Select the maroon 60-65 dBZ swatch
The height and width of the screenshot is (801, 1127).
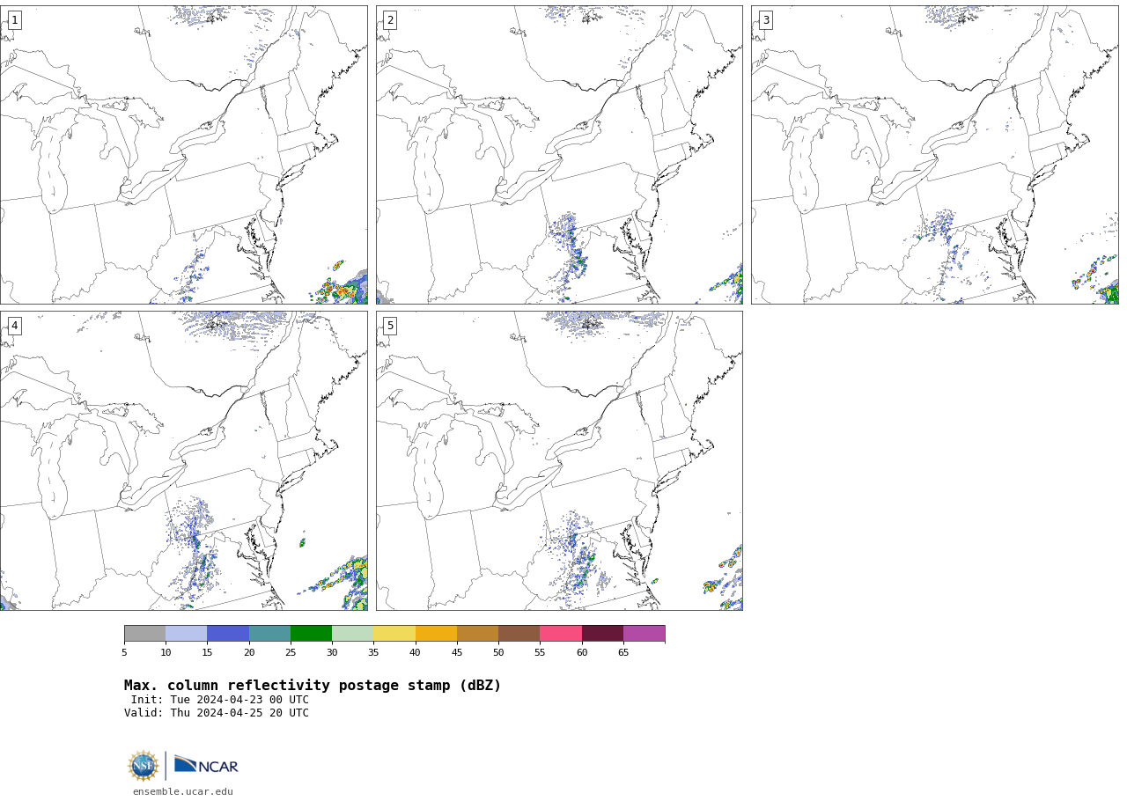pyautogui.click(x=602, y=634)
